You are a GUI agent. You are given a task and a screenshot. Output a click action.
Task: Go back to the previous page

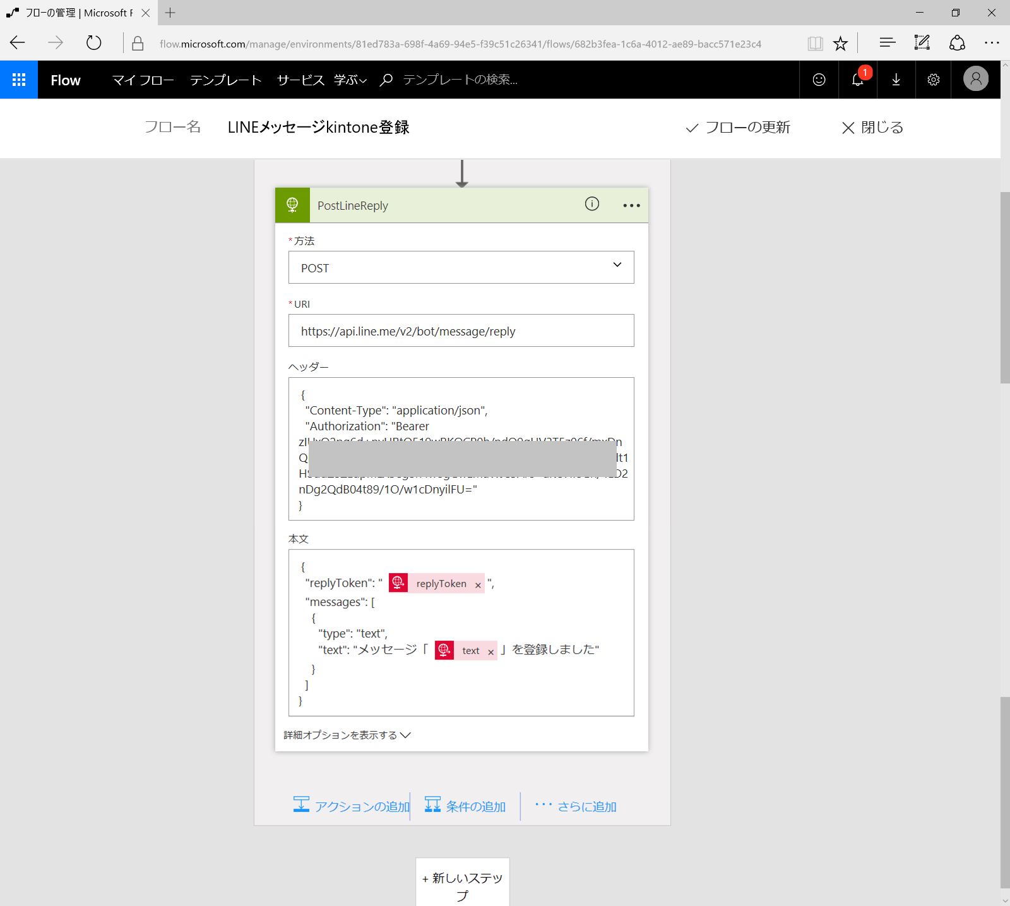coord(18,43)
